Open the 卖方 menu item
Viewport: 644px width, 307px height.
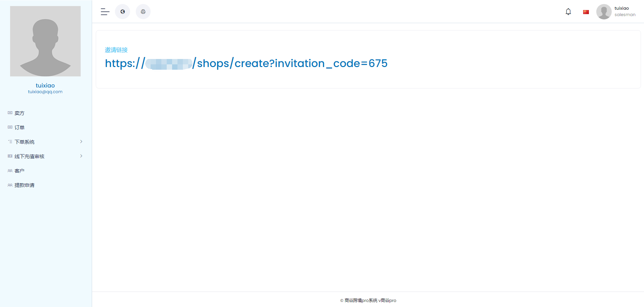point(19,113)
